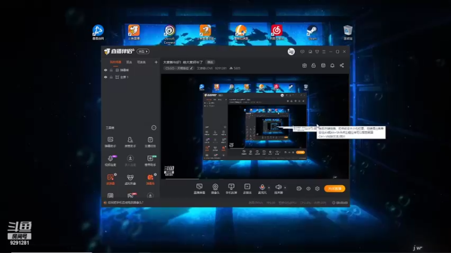This screenshot has width=451, height=253.
Task: Click the record video icon
Action: pyautogui.click(x=299, y=188)
